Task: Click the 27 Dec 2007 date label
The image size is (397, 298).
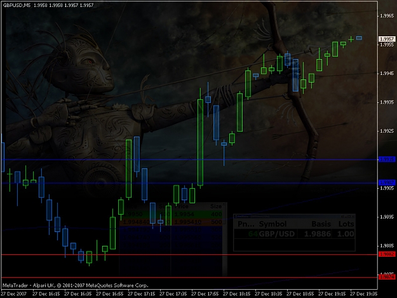Action: pos(14,294)
